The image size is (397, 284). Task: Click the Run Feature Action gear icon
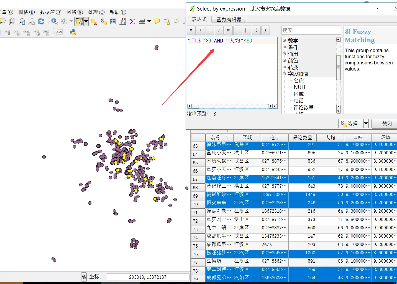64,21
